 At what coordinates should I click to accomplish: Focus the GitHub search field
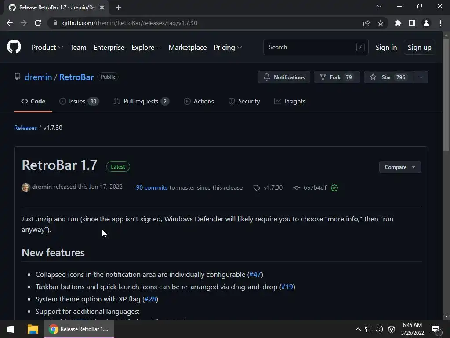(316, 47)
